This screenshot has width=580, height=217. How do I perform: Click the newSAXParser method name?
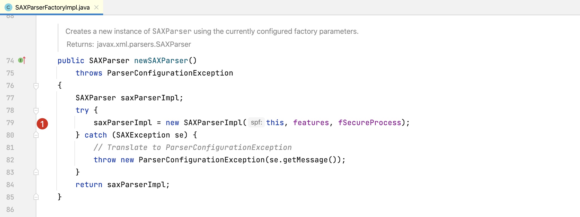pos(161,61)
